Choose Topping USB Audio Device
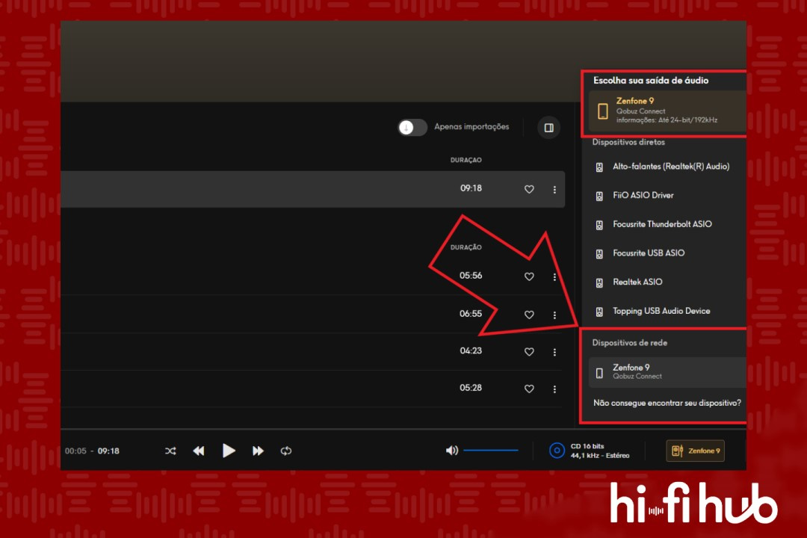 661,311
